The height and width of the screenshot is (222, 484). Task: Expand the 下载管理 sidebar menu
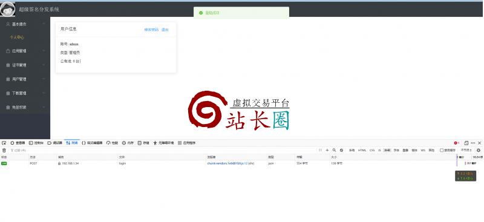coord(25,93)
